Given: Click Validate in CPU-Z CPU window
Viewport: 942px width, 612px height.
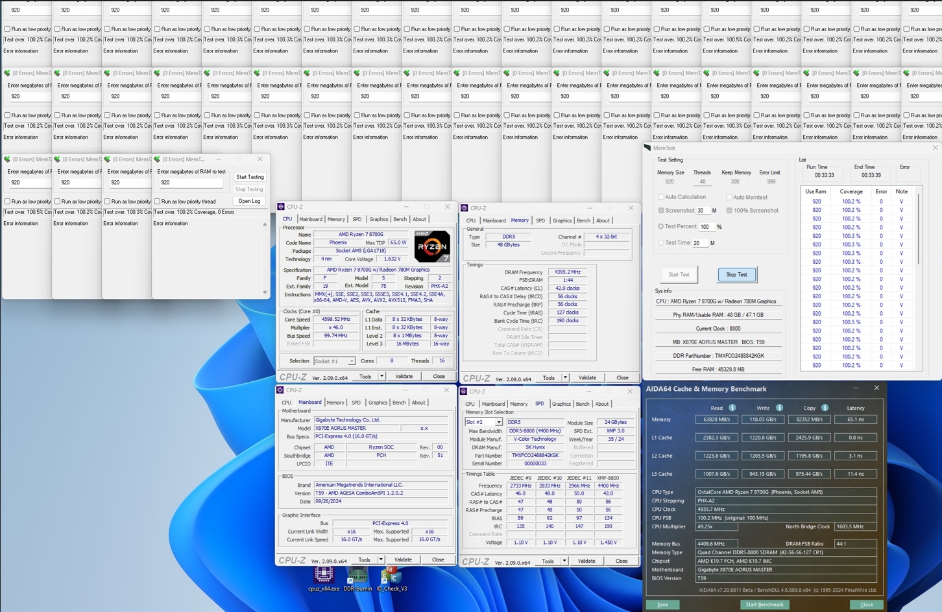Looking at the screenshot, I should [x=404, y=377].
